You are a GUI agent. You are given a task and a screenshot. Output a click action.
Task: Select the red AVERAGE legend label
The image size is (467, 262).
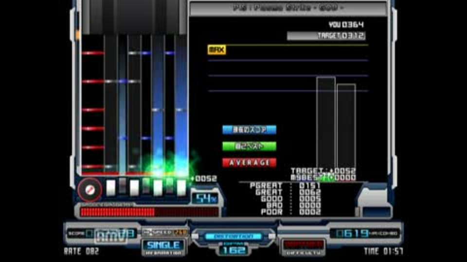pyautogui.click(x=249, y=163)
